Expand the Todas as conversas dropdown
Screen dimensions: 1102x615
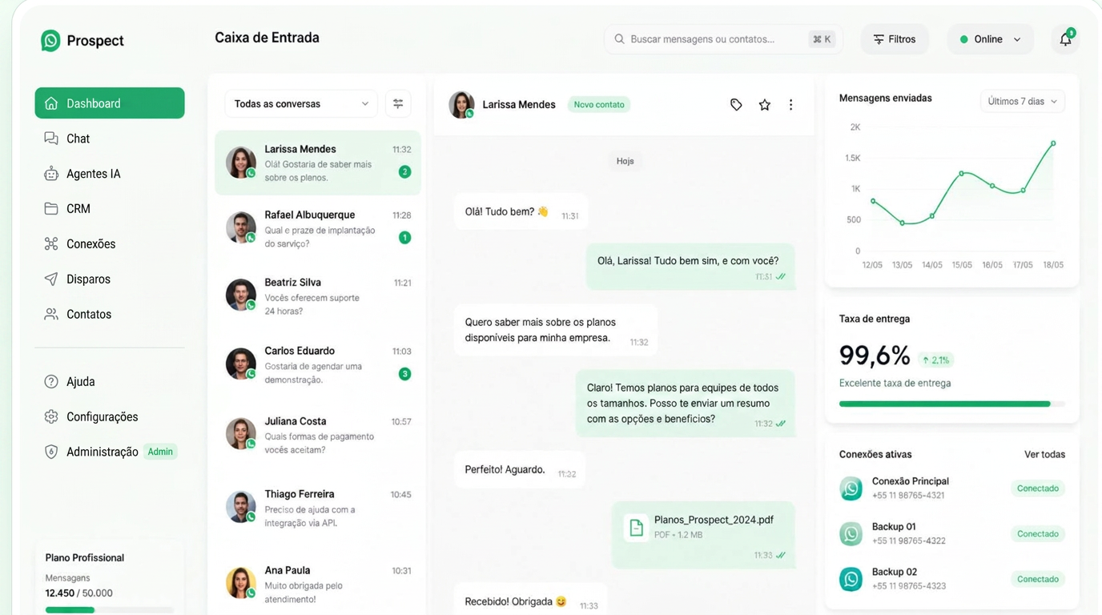tap(301, 104)
